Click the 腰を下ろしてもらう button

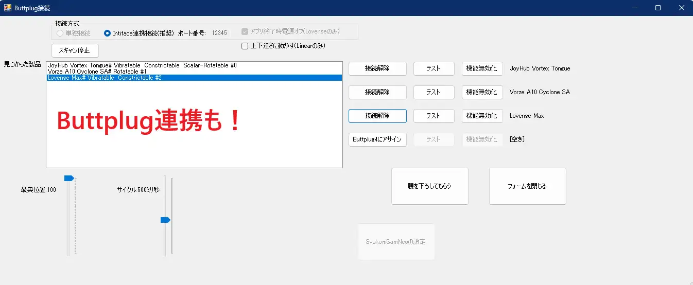430,186
